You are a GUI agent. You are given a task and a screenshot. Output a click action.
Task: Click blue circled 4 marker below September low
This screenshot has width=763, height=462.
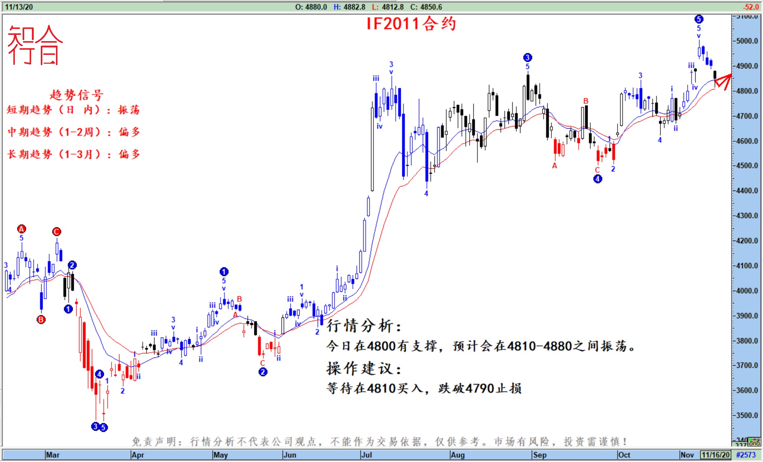(x=598, y=179)
